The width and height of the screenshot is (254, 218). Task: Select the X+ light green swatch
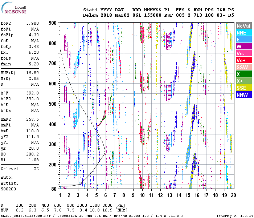244,81
